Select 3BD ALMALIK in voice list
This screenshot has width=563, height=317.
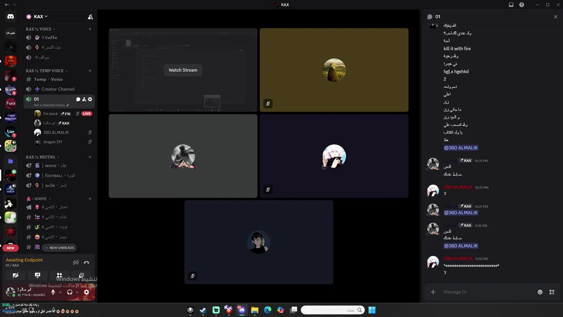(x=63, y=132)
